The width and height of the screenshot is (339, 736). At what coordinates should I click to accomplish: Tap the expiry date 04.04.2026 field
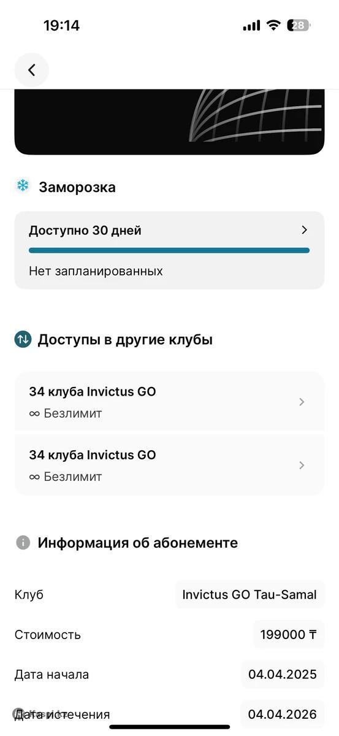point(283,715)
